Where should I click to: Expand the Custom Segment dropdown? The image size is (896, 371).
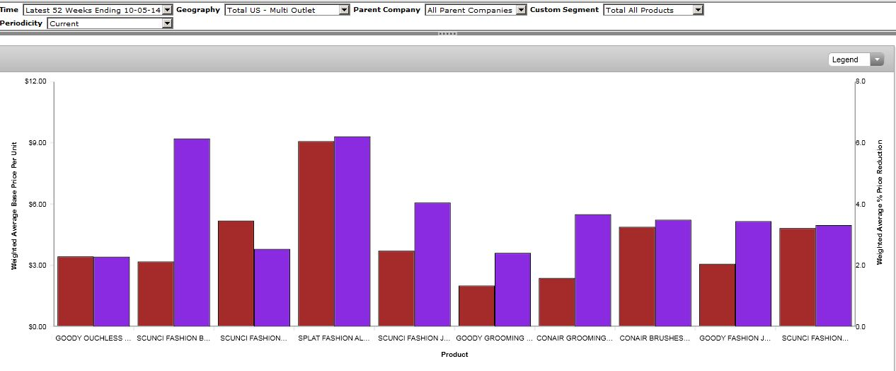(x=653, y=10)
